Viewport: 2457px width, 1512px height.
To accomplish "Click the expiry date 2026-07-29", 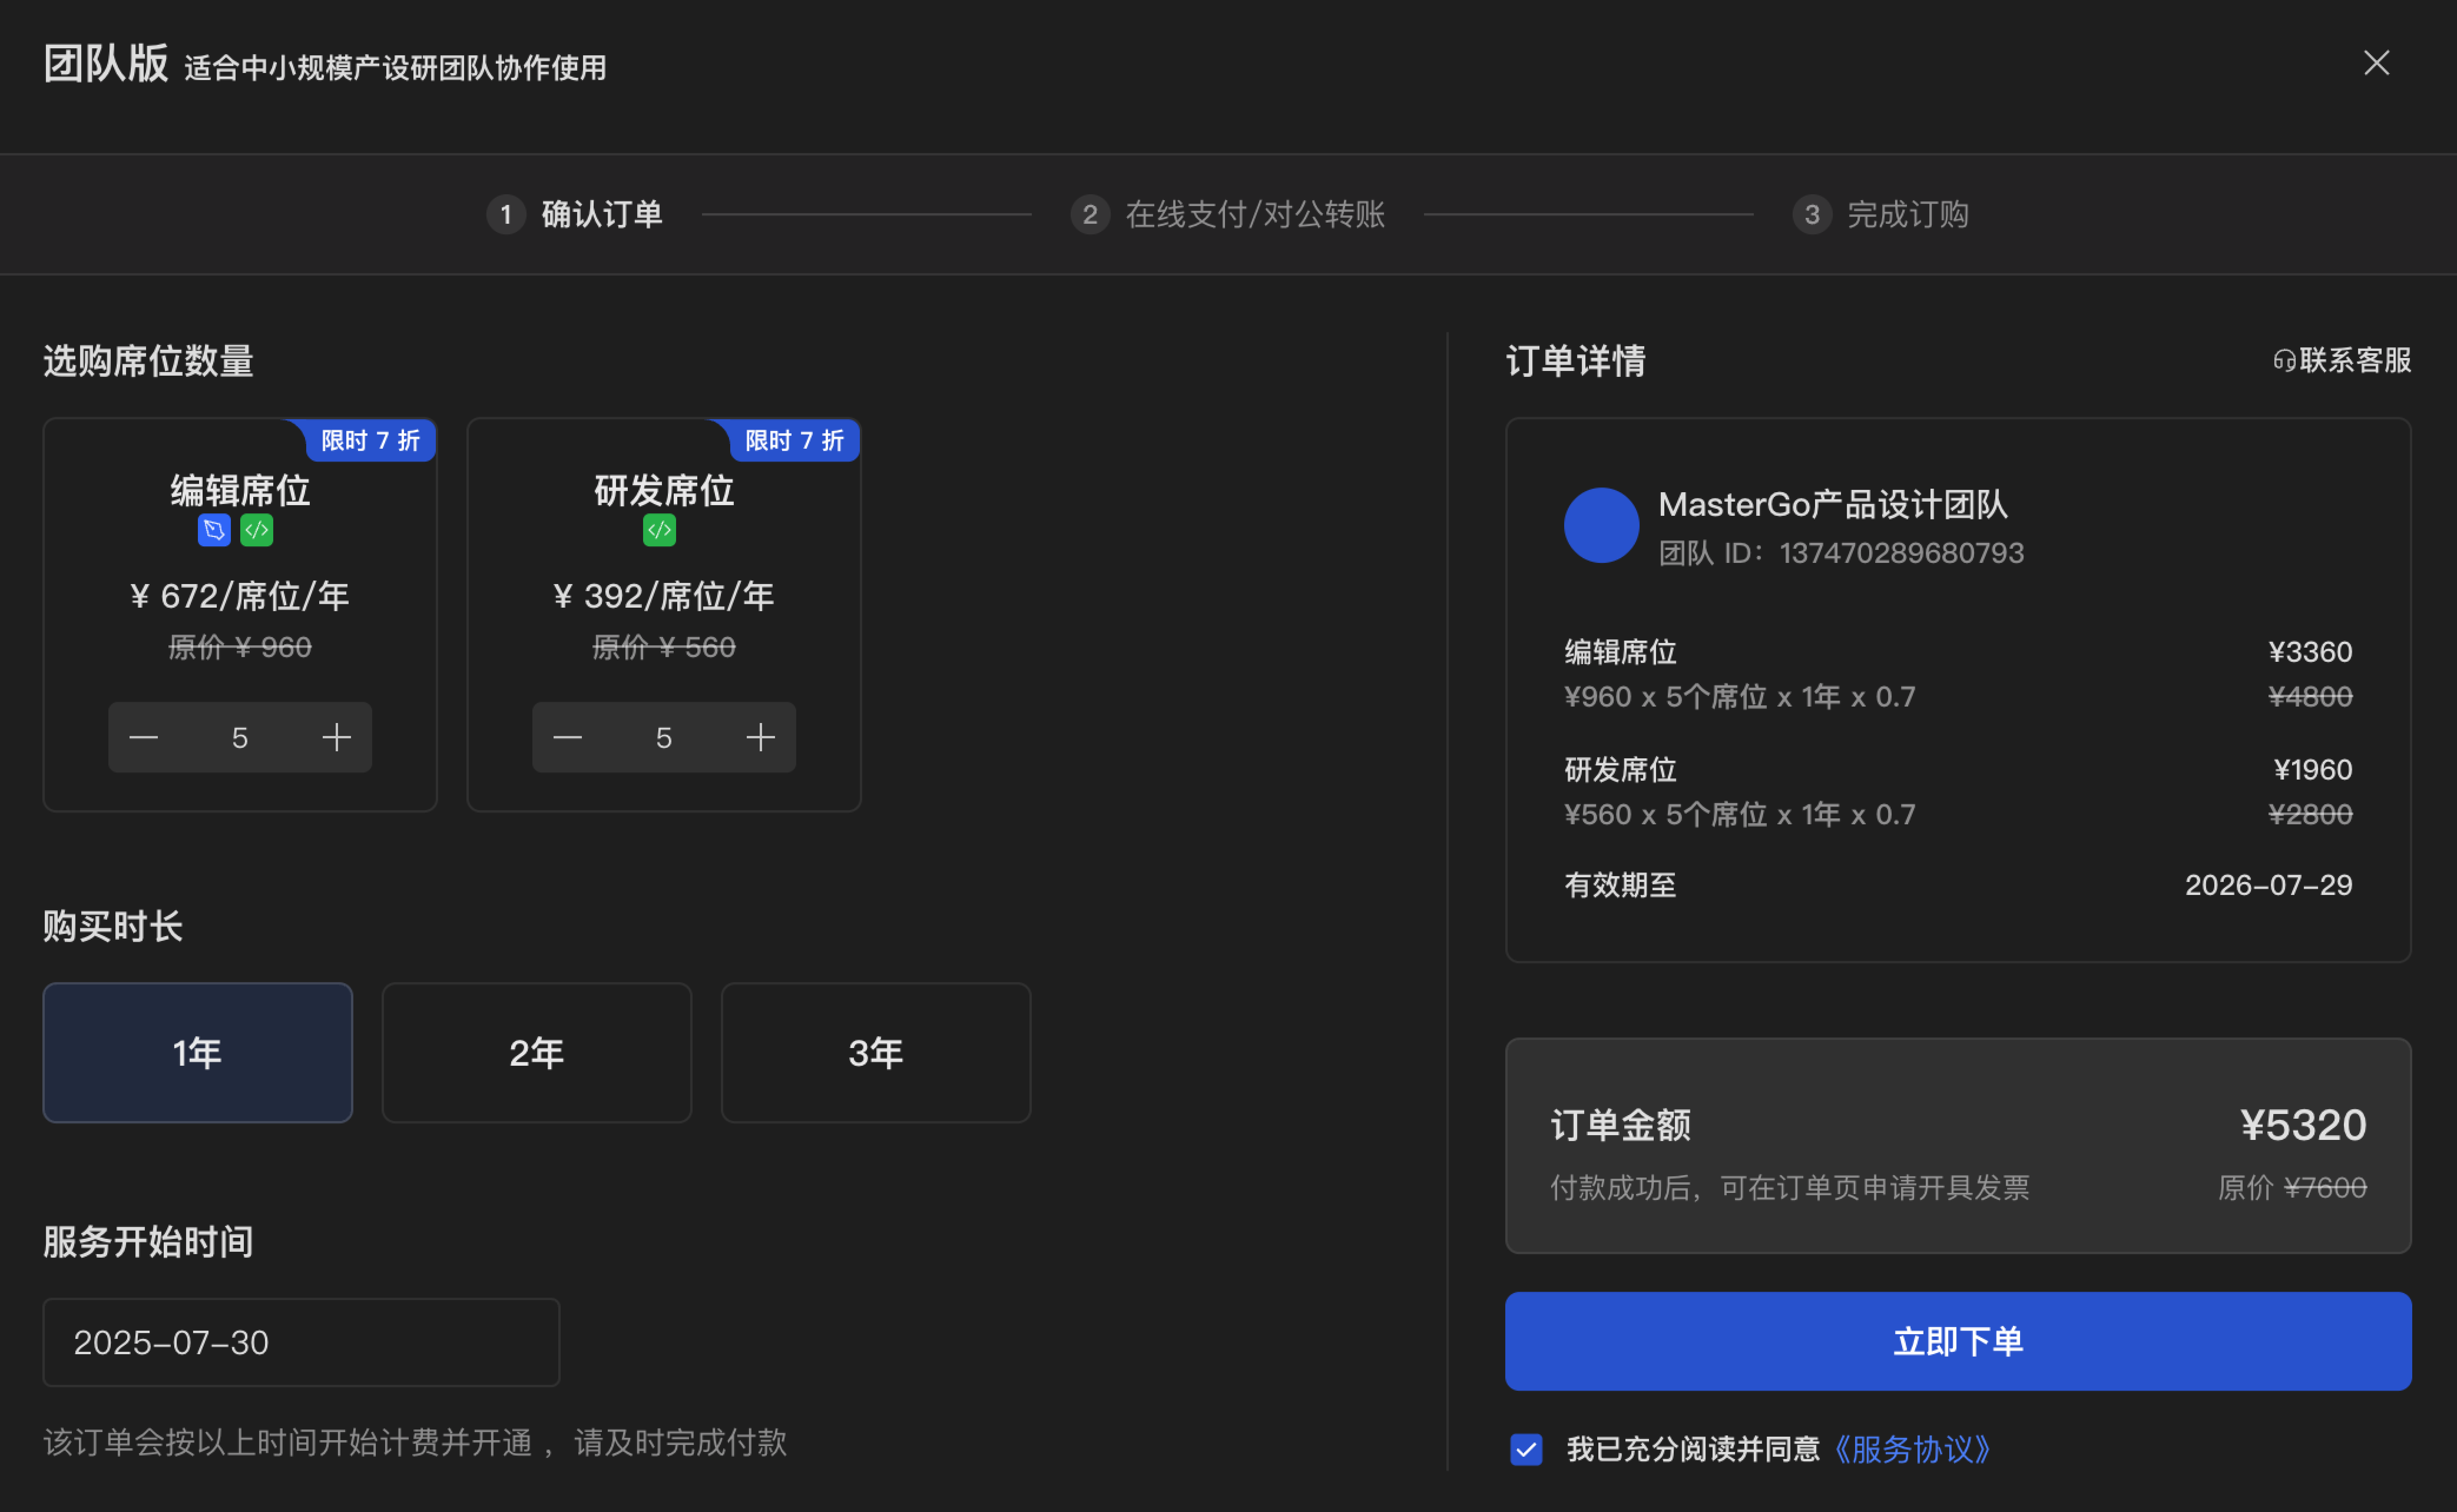I will click(2268, 885).
